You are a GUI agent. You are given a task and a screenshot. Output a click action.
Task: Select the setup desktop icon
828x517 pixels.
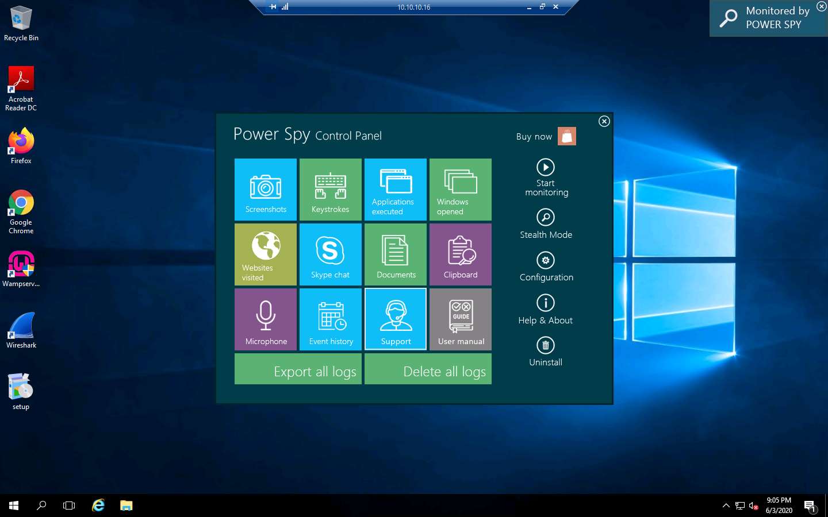[21, 392]
